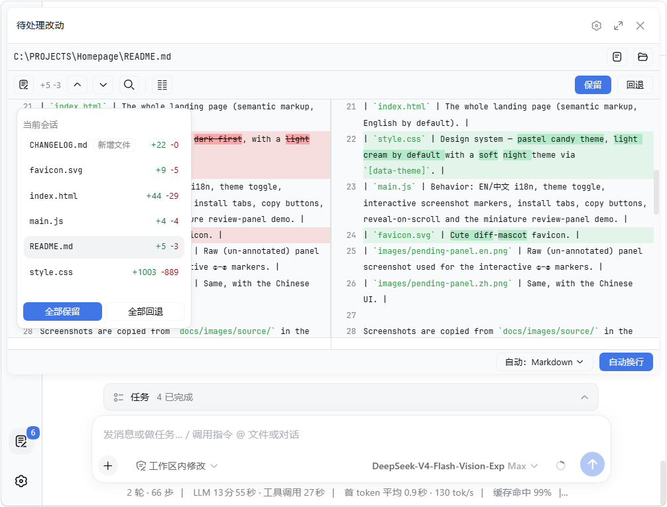
Task: Open settings gear in left sidebar
Action: point(21,481)
